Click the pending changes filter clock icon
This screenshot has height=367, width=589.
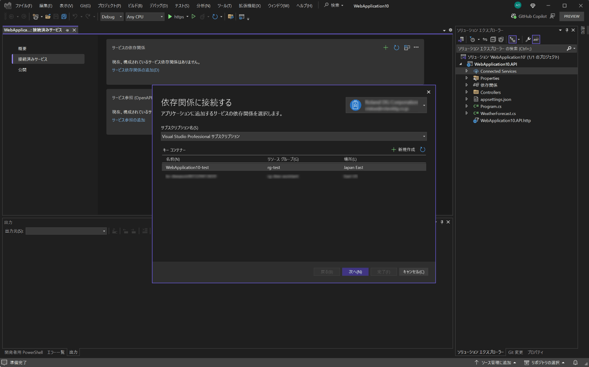(x=472, y=39)
